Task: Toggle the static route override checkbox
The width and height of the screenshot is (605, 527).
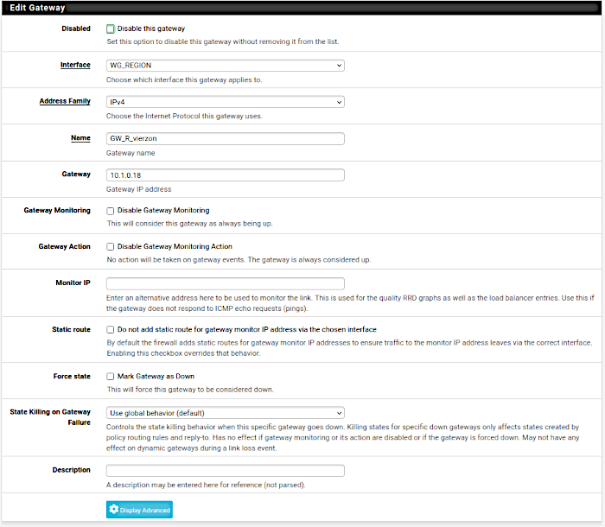Action: point(111,329)
